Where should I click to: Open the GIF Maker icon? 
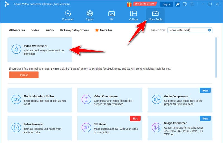pyautogui.click(x=86, y=127)
